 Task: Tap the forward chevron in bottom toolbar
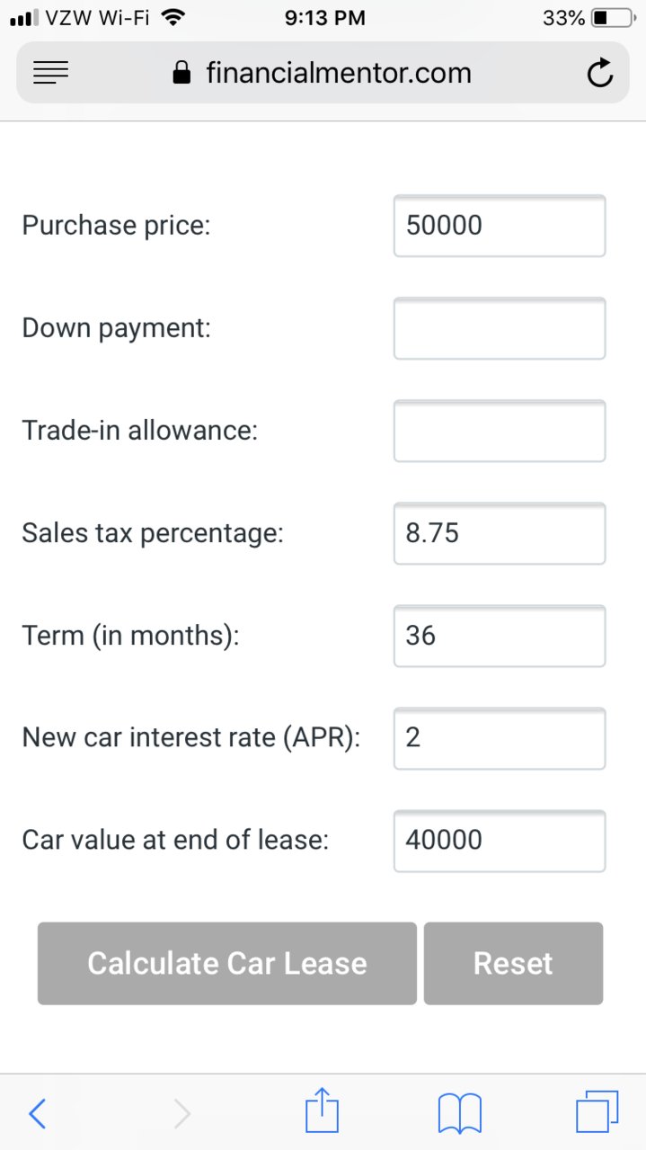pyautogui.click(x=181, y=1113)
